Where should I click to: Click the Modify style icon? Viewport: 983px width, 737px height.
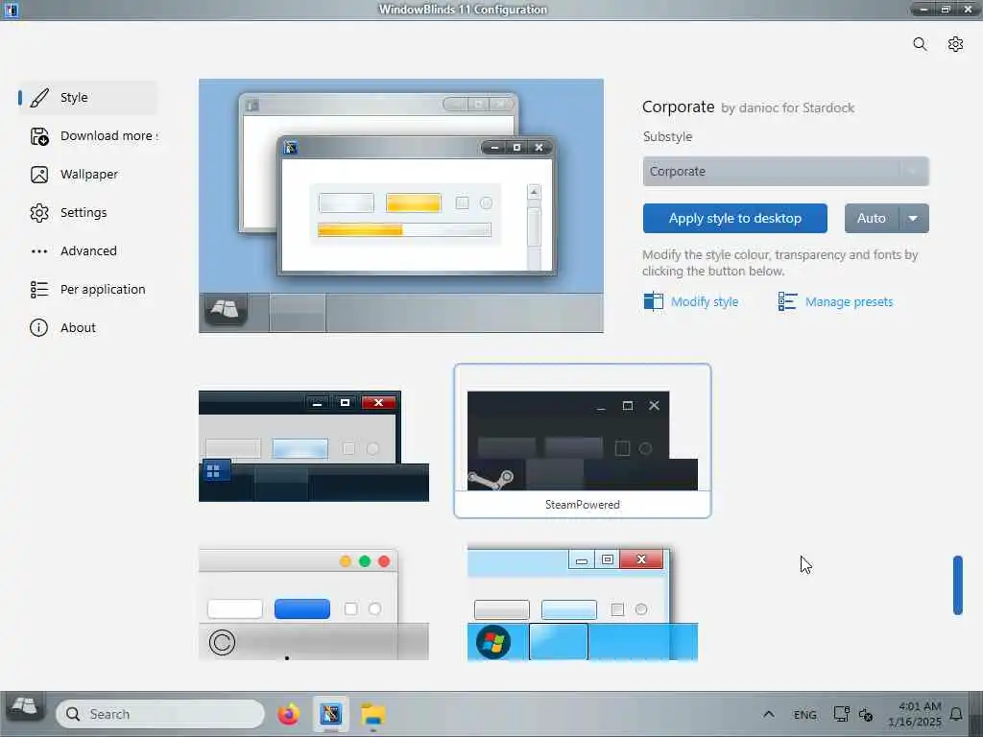click(x=653, y=301)
